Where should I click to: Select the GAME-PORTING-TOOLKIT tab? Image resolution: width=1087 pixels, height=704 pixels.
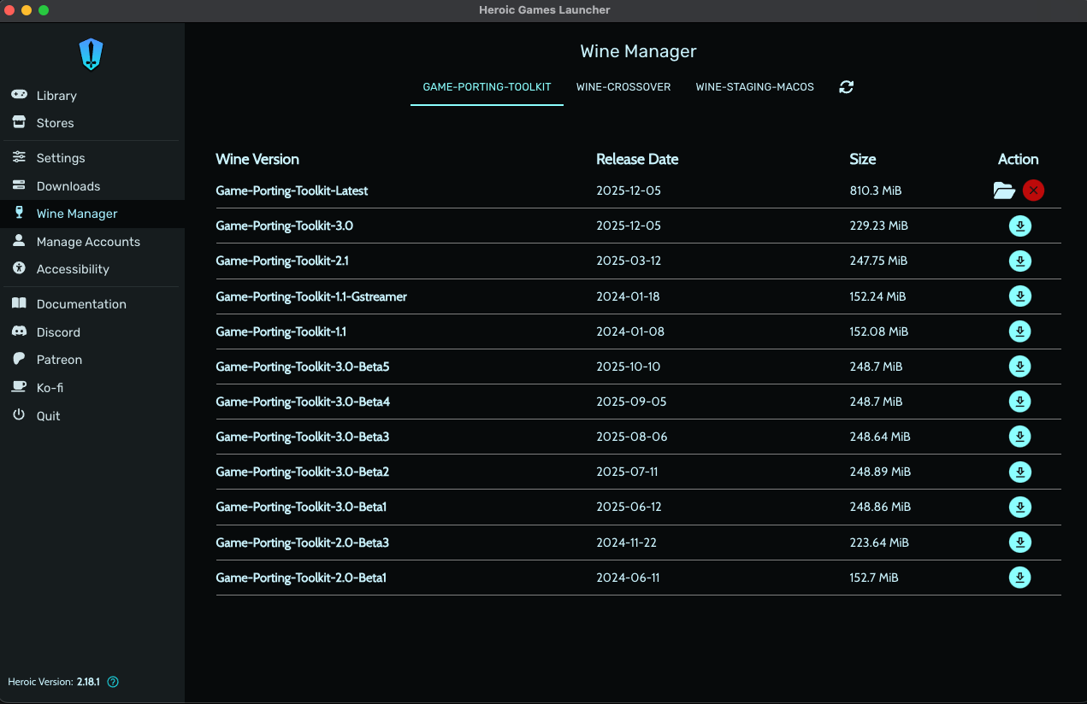tap(487, 87)
